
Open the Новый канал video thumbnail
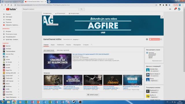pos(133,80)
